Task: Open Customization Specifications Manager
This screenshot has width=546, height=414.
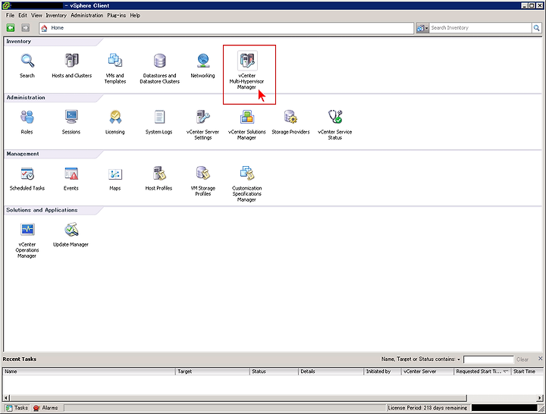Action: click(247, 174)
